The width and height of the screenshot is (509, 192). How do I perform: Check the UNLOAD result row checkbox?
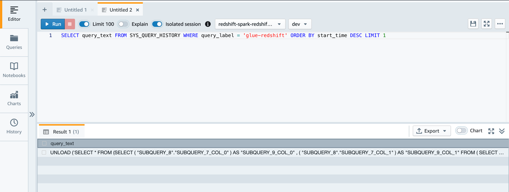[44, 153]
